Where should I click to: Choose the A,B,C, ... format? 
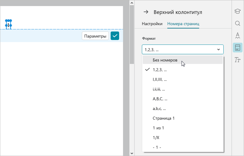(183, 99)
